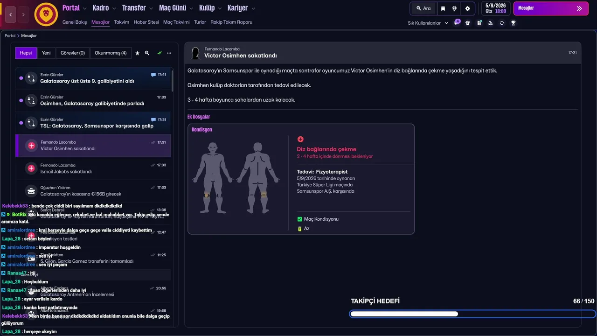
Task: Click front body injury diagram
Action: (x=213, y=177)
